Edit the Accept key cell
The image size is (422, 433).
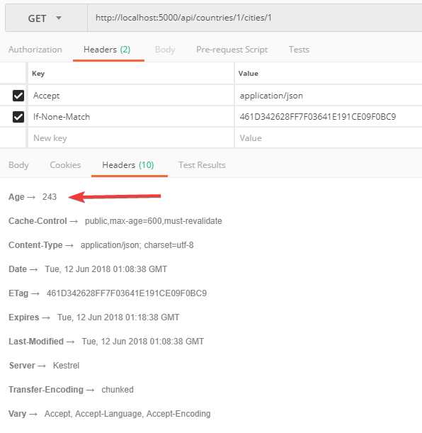click(131, 96)
